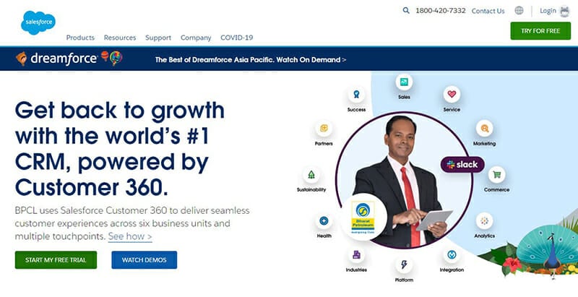Open the Support menu

click(158, 38)
